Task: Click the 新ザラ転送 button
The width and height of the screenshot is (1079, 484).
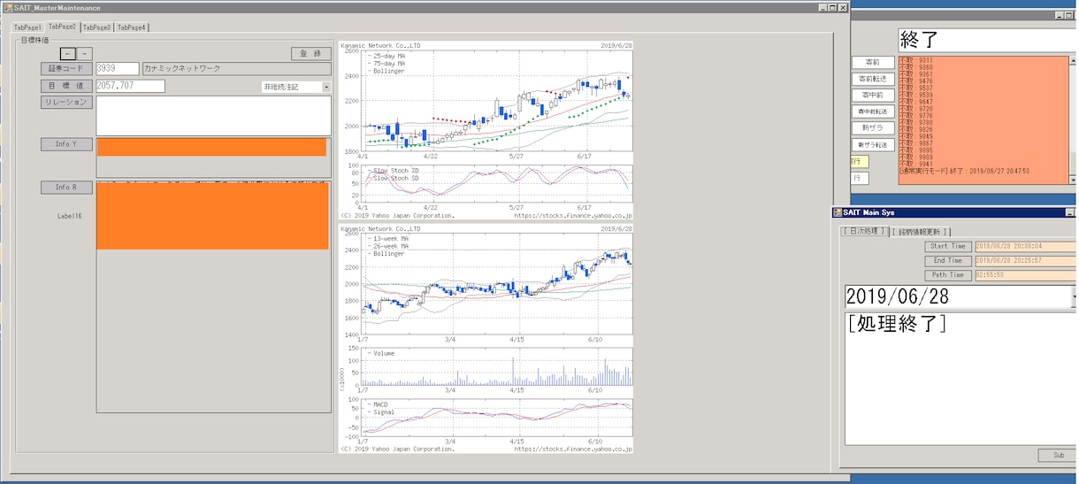Action: coord(873,144)
